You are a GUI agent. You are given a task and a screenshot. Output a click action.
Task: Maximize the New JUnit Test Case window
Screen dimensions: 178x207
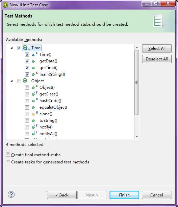pyautogui.click(x=156, y=3)
